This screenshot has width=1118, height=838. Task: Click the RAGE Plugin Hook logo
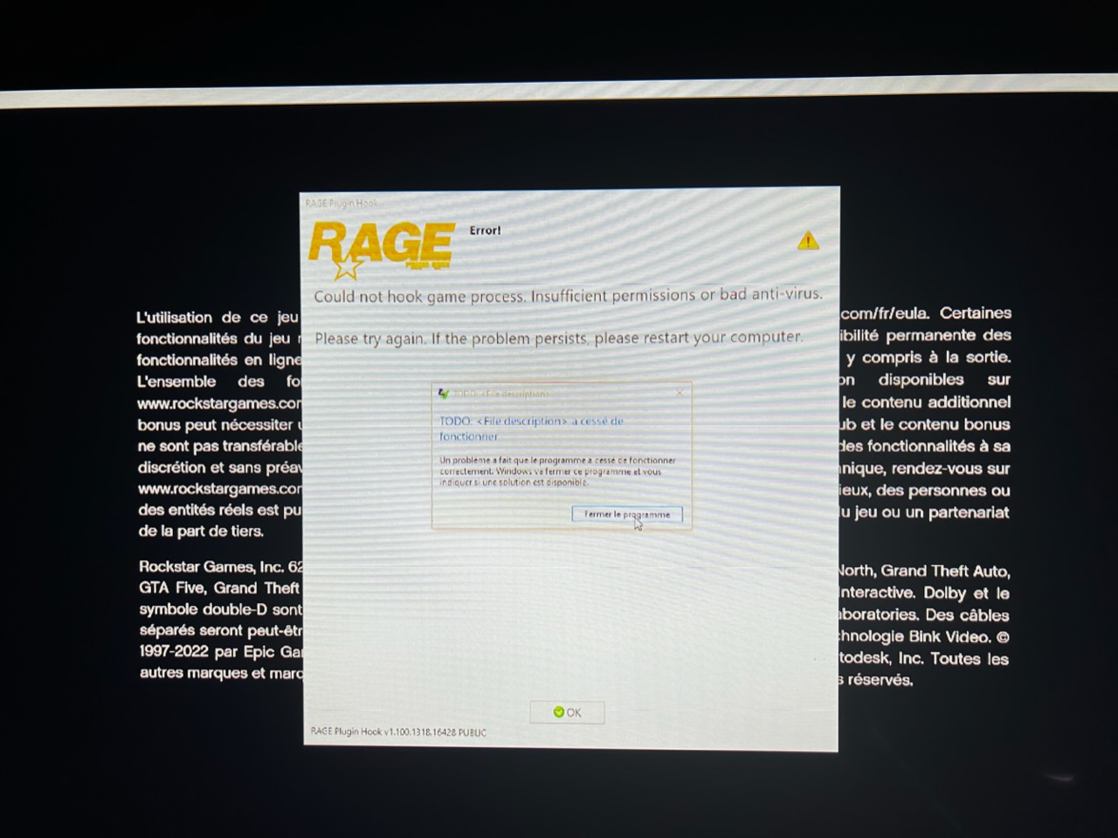[381, 249]
